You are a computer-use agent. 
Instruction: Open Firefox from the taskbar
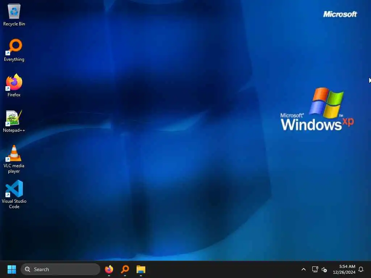[x=109, y=269]
